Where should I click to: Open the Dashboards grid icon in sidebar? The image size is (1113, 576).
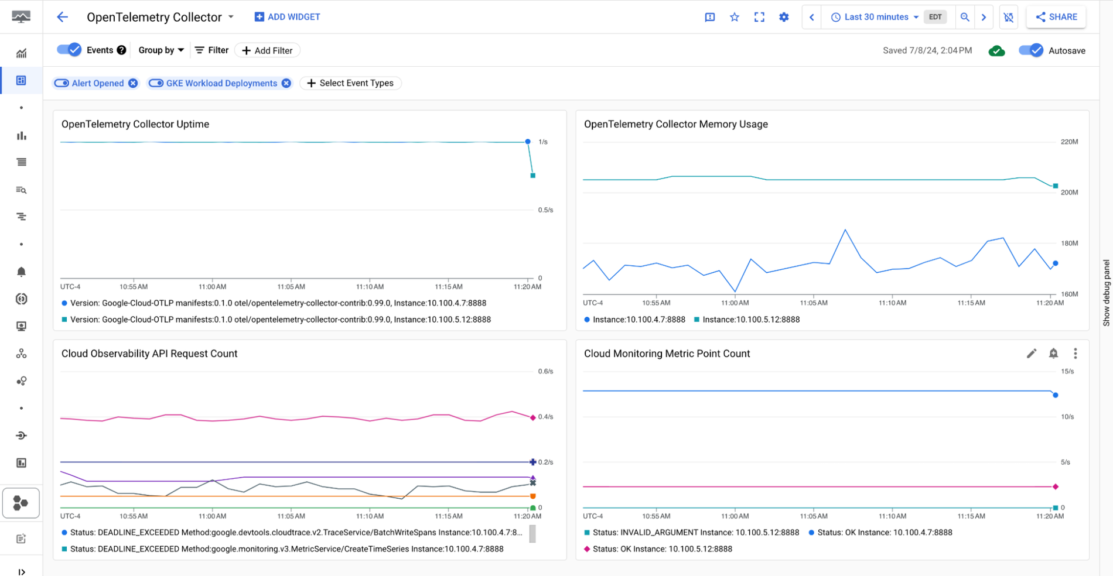click(x=21, y=80)
